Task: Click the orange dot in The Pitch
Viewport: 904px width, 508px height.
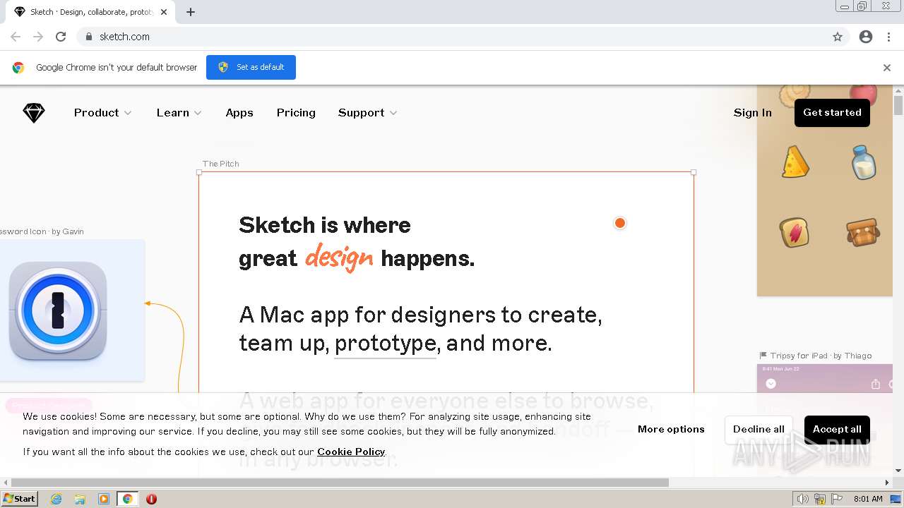Action: tap(620, 223)
